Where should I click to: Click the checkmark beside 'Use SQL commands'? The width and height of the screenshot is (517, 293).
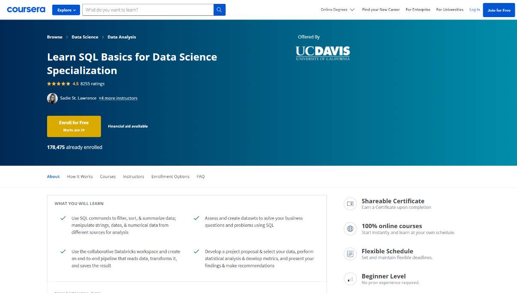[63, 218]
